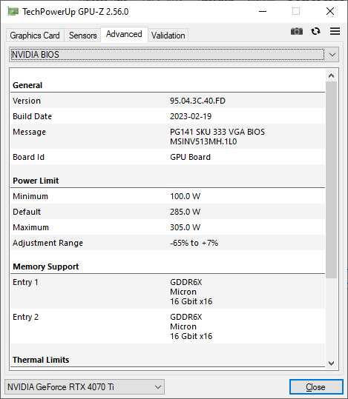
Task: Click the Board Id row label
Action: 29,157
